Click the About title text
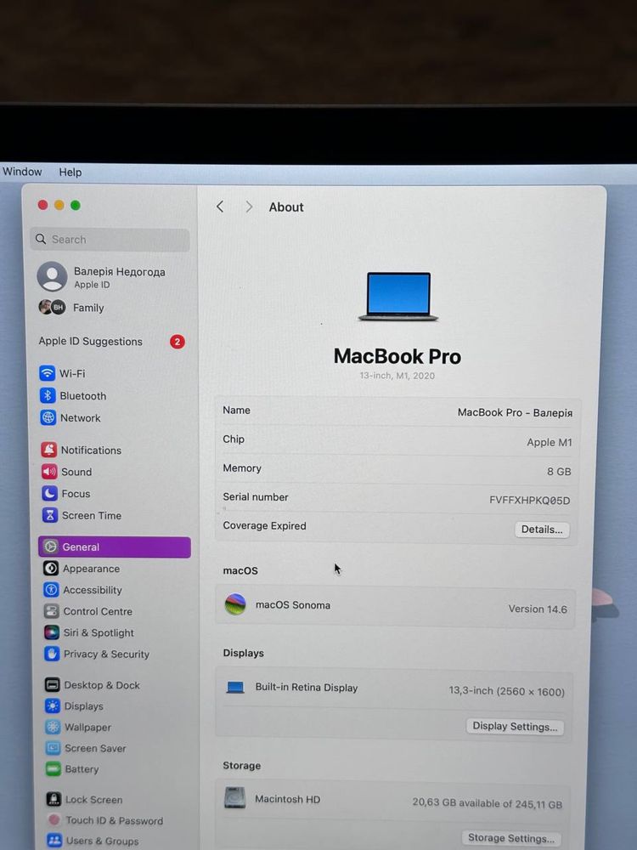This screenshot has height=850, width=637. click(x=286, y=207)
